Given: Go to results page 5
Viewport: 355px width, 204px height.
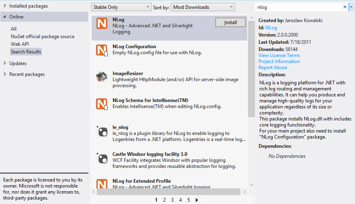Looking at the screenshot, I should pos(189,200).
